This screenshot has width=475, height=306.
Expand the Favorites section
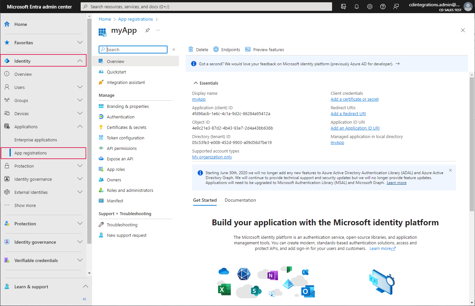pyautogui.click(x=80, y=42)
